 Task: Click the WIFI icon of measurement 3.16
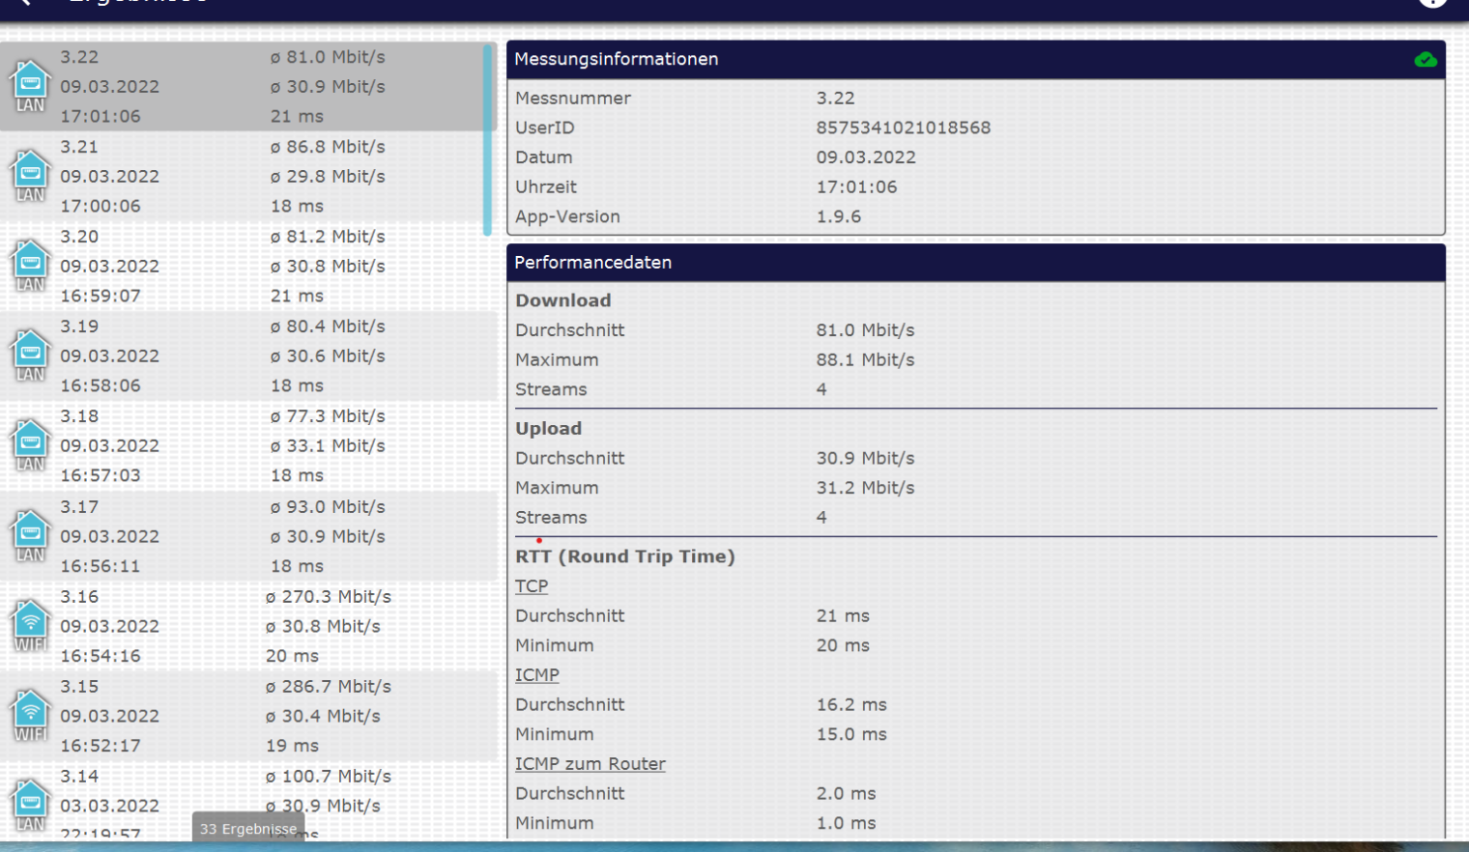point(30,625)
